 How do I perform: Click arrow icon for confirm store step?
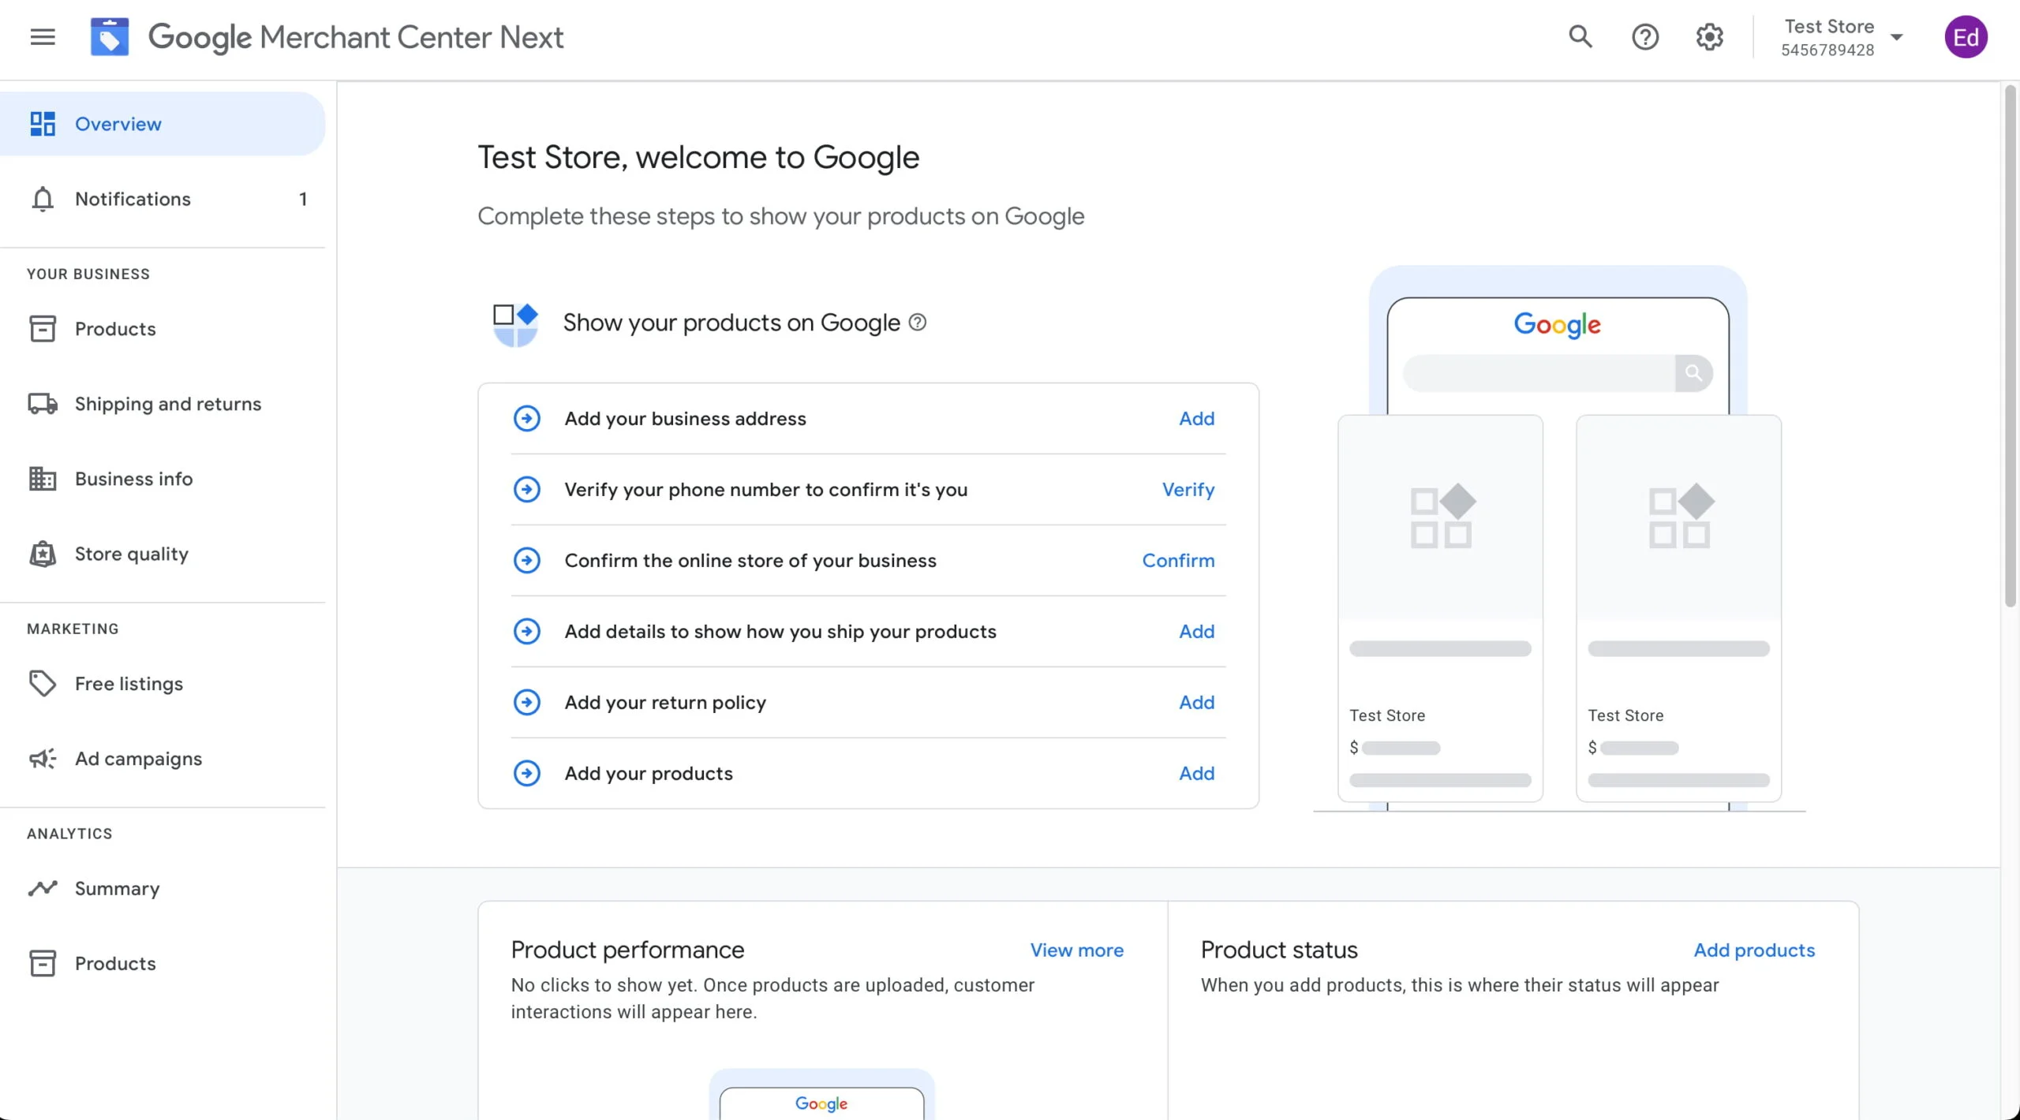(x=527, y=561)
